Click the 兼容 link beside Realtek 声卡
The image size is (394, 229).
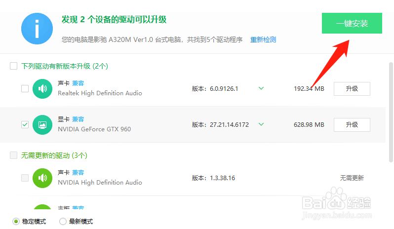point(78,83)
